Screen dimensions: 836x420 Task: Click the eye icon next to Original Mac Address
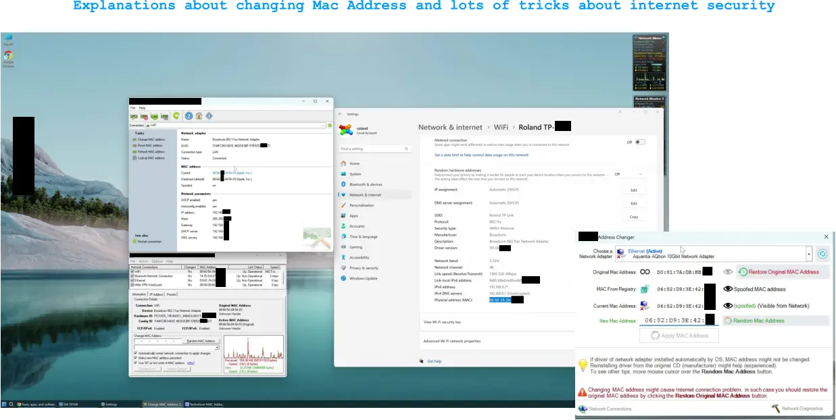point(728,272)
